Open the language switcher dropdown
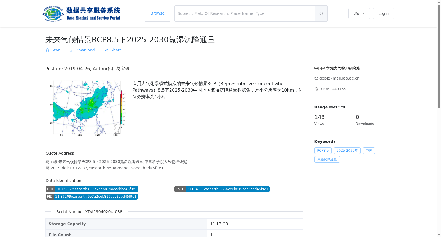 pyautogui.click(x=359, y=13)
